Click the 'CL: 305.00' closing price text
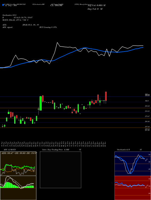This screenshot has width=151, height=200. click(x=56, y=5)
